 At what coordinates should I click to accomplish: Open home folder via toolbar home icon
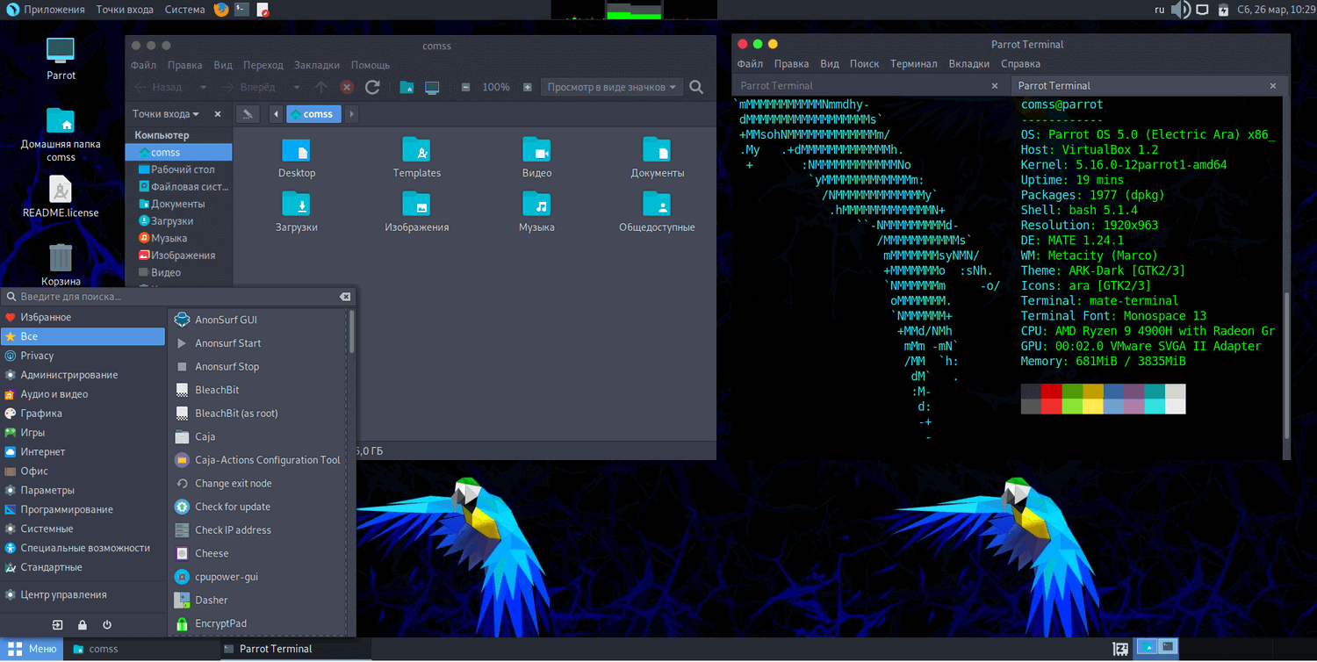pyautogui.click(x=406, y=87)
